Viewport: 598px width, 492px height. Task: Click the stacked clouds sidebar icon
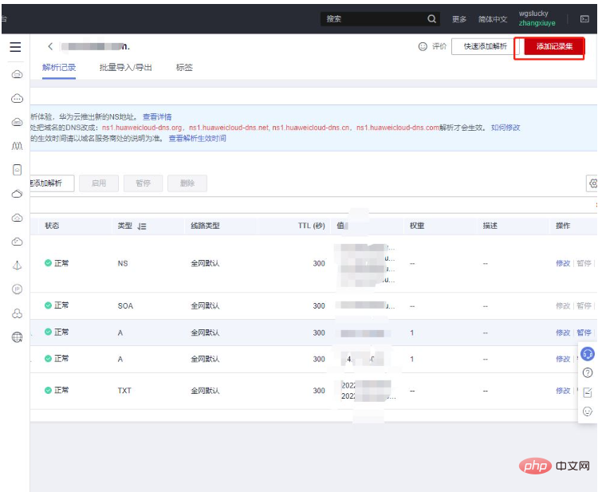(18, 194)
